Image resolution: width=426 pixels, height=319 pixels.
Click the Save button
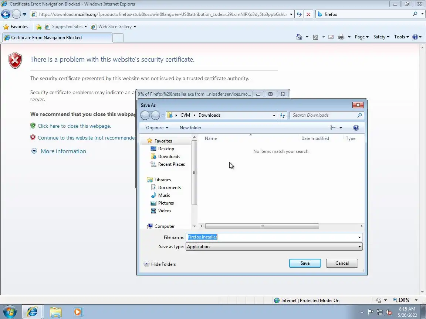[x=305, y=263]
